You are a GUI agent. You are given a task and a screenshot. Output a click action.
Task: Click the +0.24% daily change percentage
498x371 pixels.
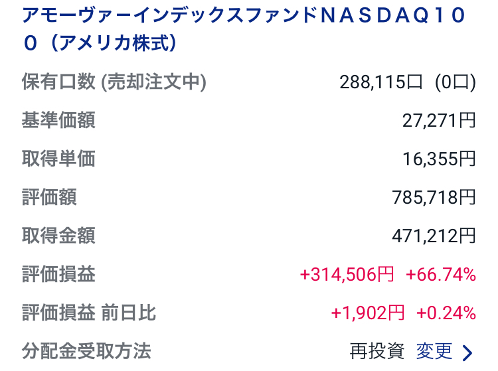pos(446,313)
